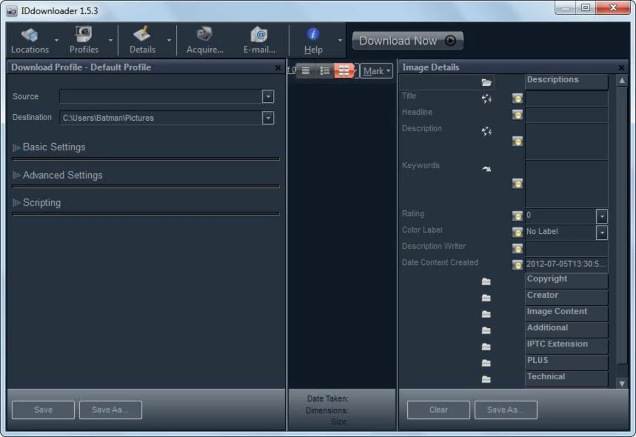Open the Color Label dropdown
The width and height of the screenshot is (636, 437).
coord(602,233)
